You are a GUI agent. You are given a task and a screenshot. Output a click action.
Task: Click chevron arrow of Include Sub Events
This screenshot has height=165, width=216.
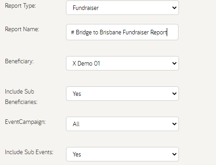point(174,154)
